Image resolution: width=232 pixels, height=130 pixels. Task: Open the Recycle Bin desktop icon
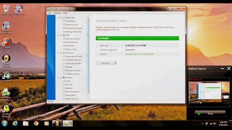(x=6, y=10)
